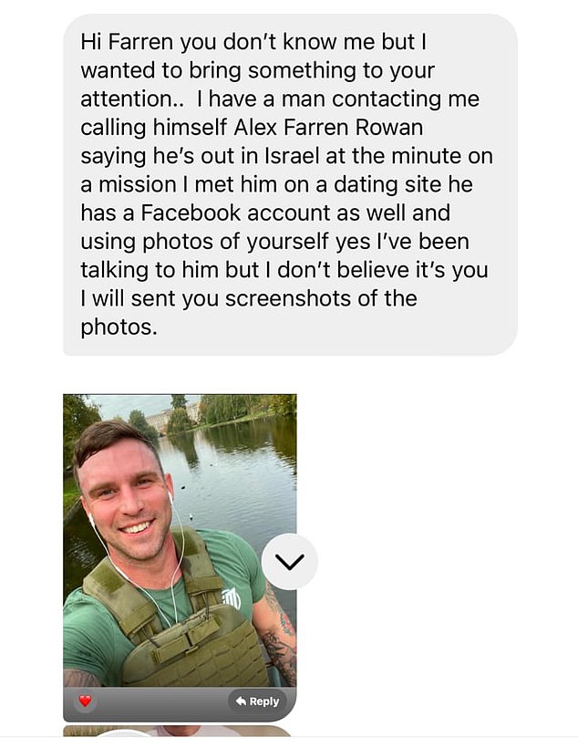Open the partially visible photo at bottom
This screenshot has height=748, width=578.
177,731
